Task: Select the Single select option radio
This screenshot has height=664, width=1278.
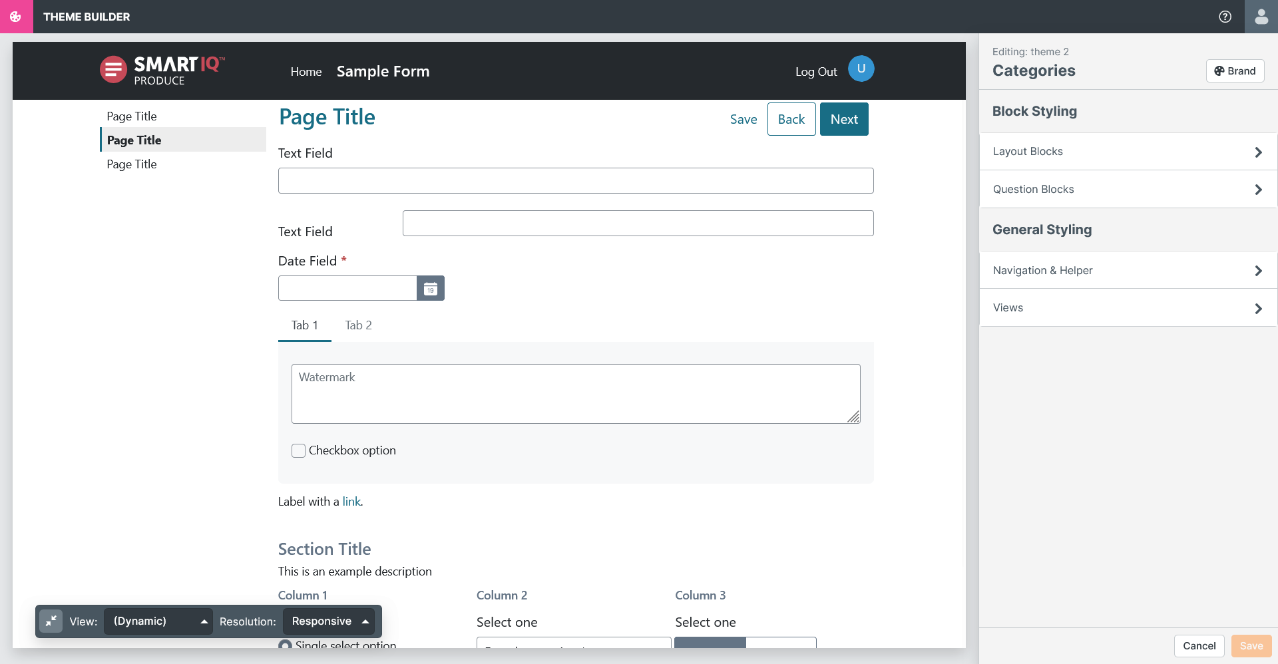Action: [x=285, y=645]
